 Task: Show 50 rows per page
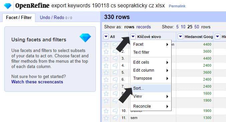click(x=197, y=27)
